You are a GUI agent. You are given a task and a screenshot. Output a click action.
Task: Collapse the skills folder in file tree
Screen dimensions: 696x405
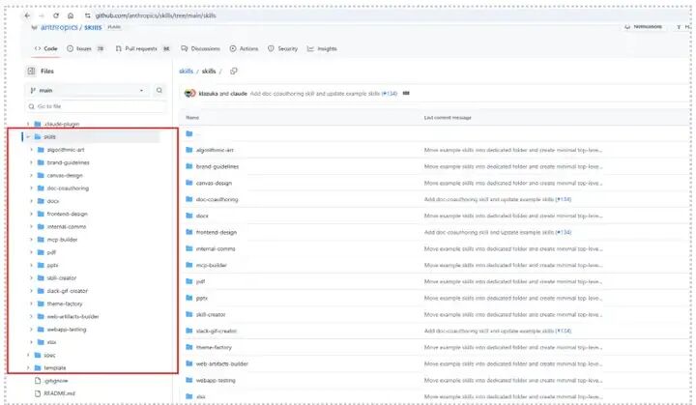point(28,137)
